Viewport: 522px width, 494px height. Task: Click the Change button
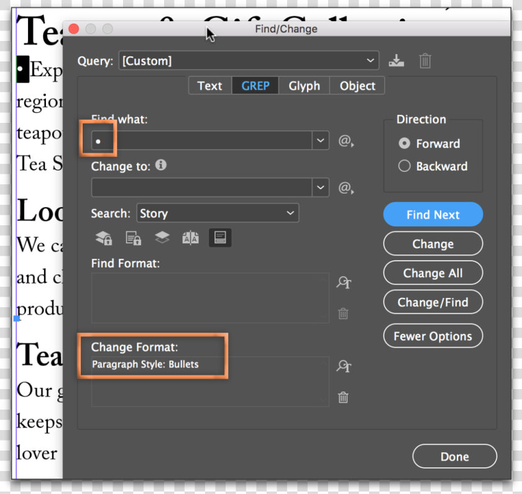[x=433, y=244]
